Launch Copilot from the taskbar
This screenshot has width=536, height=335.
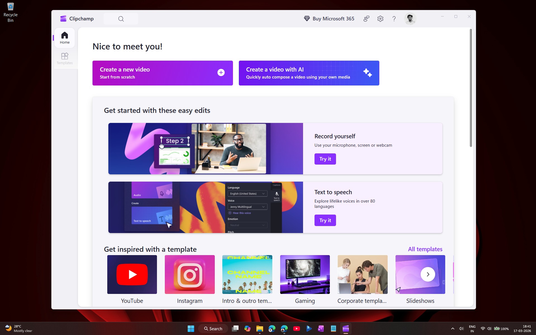point(247,329)
